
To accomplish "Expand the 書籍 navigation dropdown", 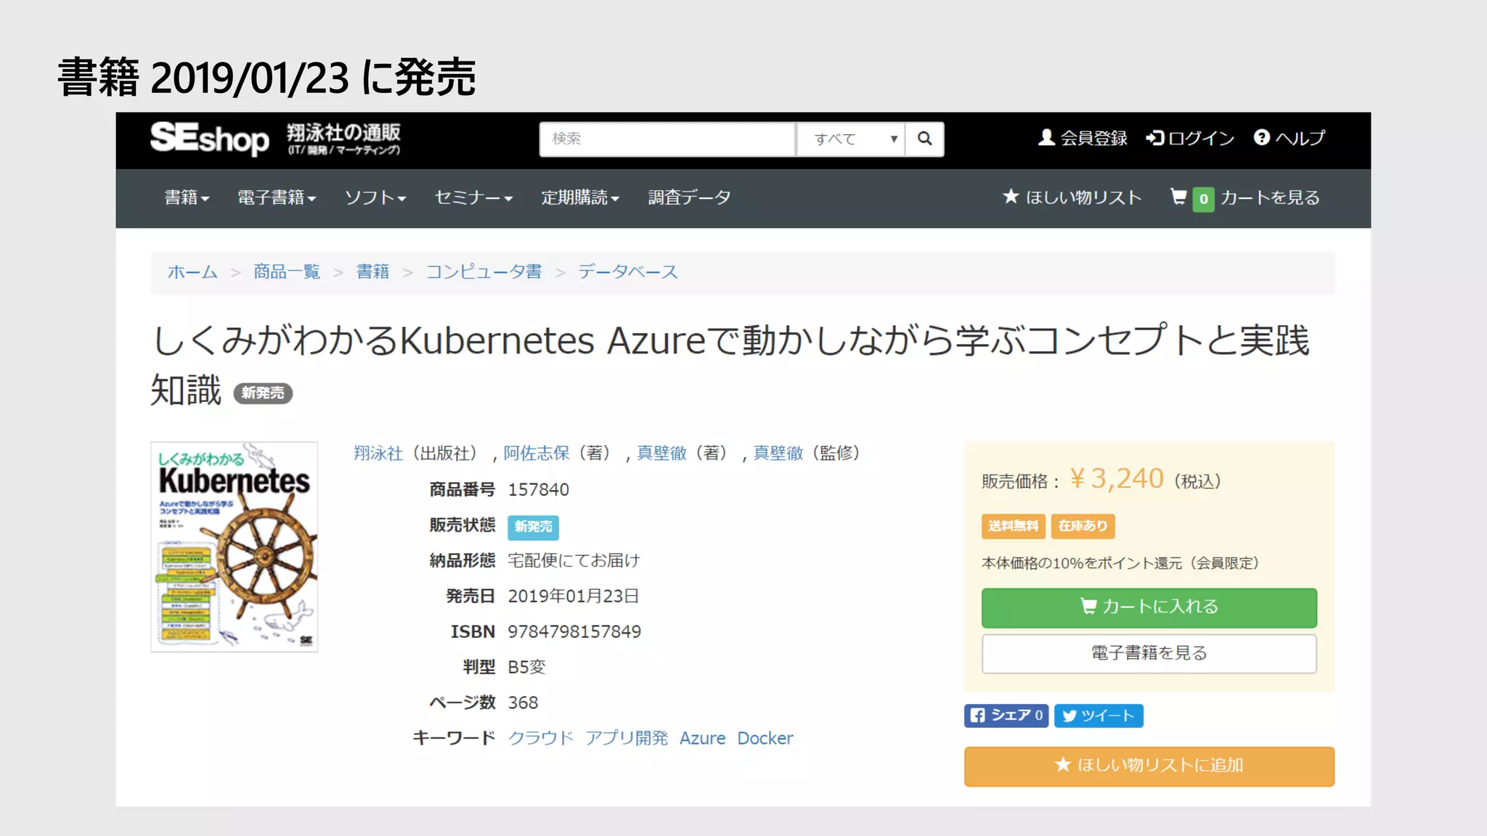I will point(187,197).
